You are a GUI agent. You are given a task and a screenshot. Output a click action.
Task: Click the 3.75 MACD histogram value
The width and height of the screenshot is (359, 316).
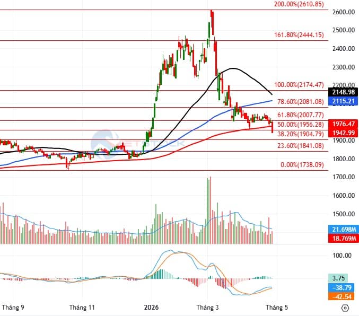pos(338,278)
